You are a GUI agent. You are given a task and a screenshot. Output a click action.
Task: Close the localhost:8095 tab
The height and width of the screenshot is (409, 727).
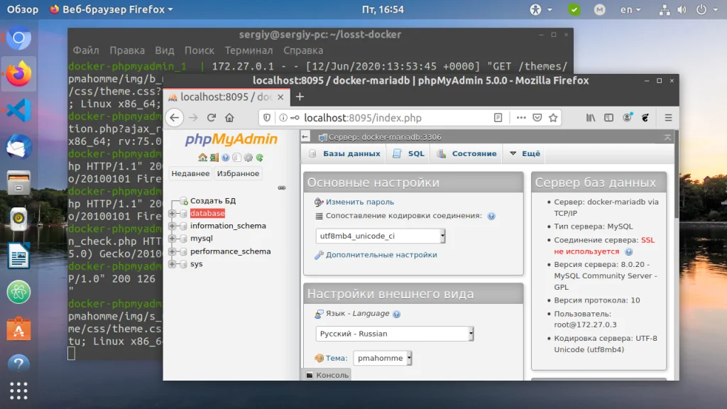(x=280, y=97)
